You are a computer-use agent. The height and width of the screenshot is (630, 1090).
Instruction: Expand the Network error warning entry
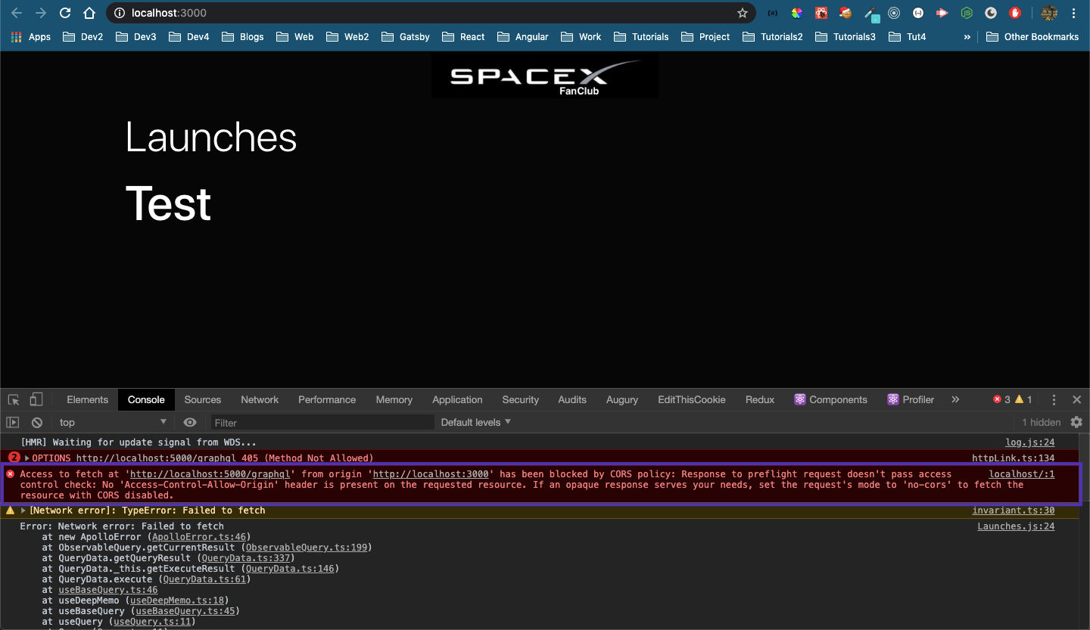23,511
